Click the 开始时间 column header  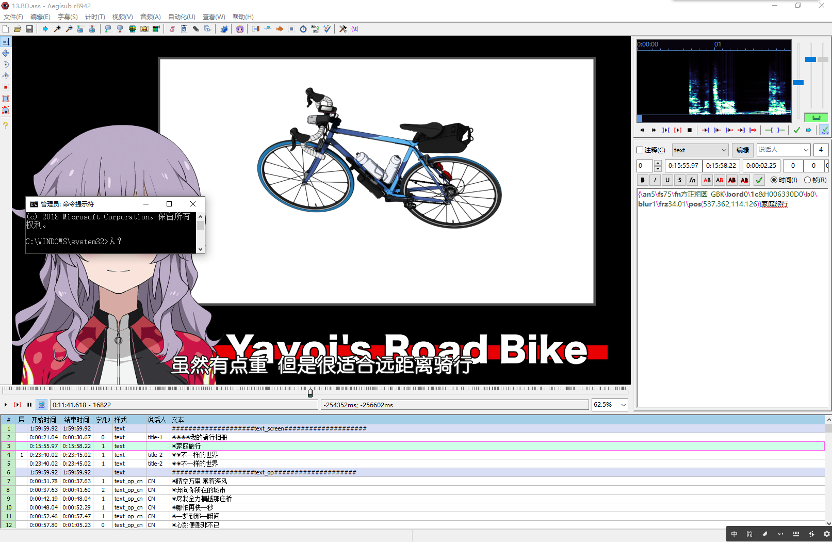[44, 420]
